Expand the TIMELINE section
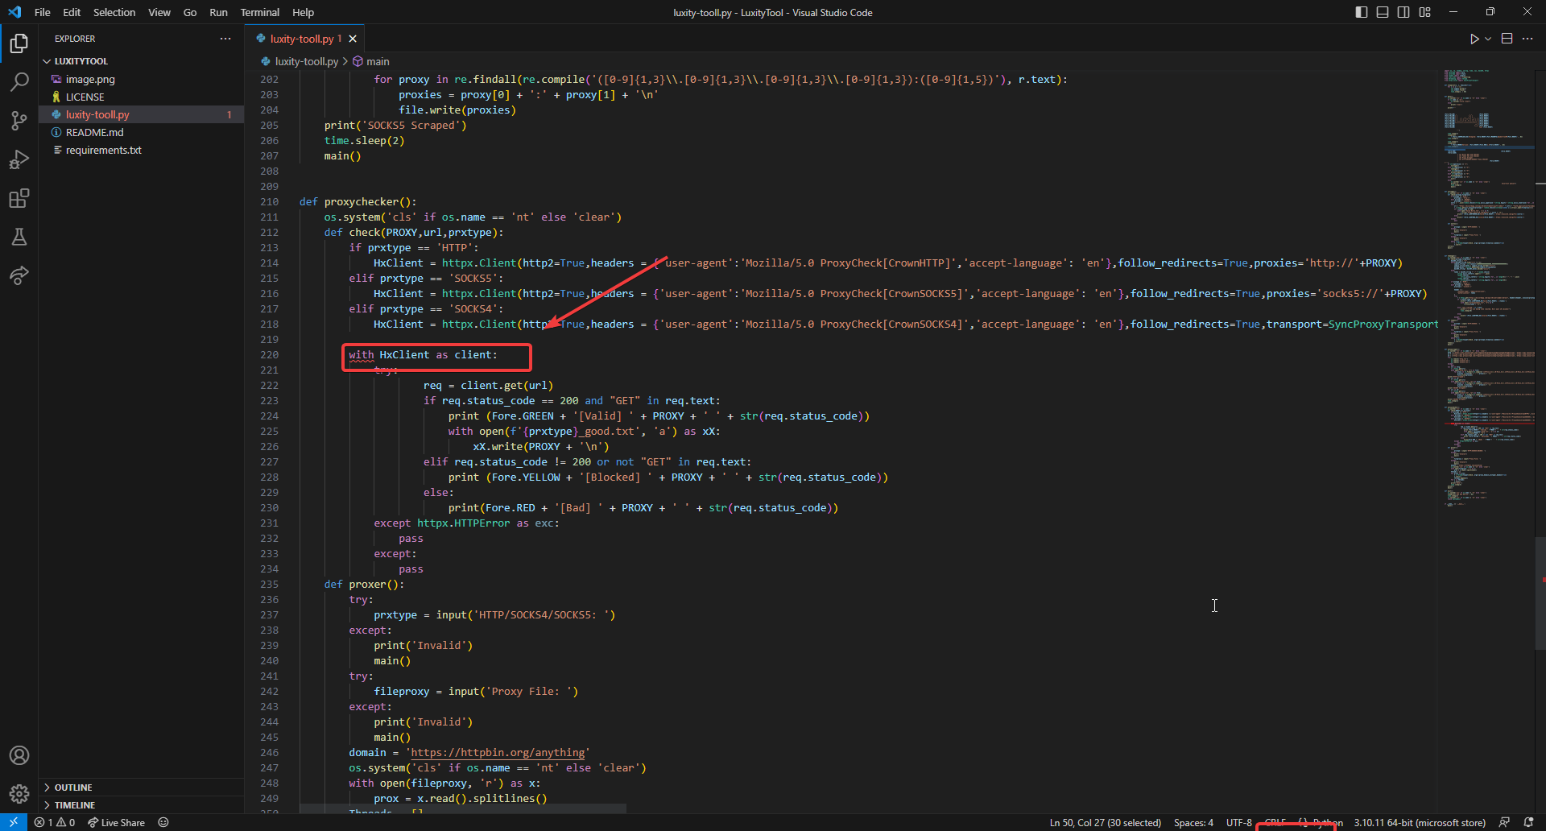1546x831 pixels. (74, 805)
